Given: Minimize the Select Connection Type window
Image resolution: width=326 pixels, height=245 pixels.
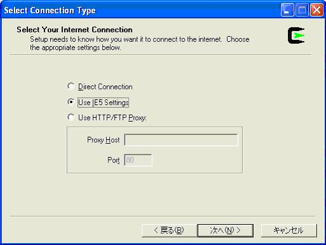Looking at the screenshot, I should click(x=287, y=10).
